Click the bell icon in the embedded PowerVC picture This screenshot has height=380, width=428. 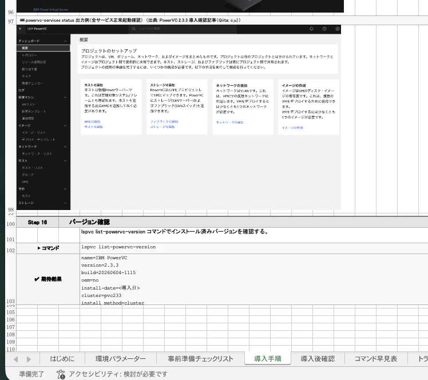click(x=311, y=29)
